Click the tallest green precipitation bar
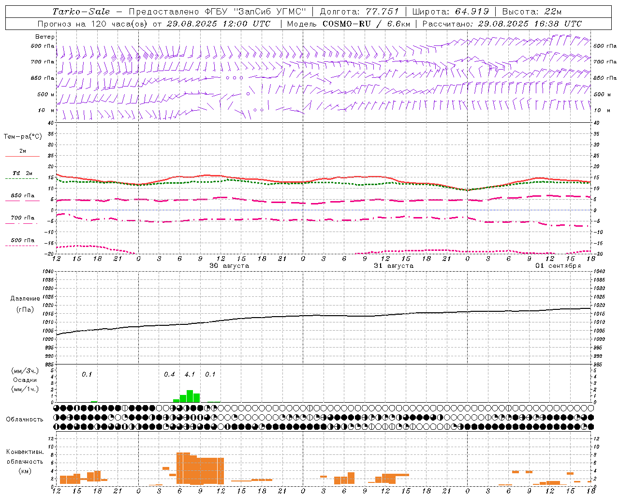Image resolution: width=619 pixels, height=495 pixels. pos(190,396)
